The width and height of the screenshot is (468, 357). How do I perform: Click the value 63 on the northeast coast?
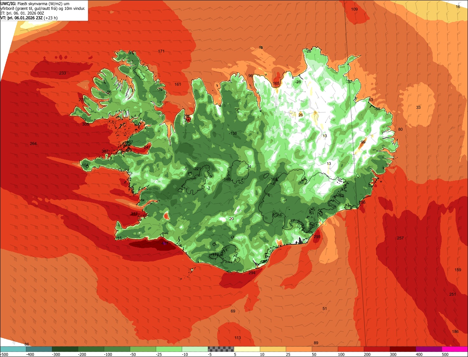[x=371, y=100]
